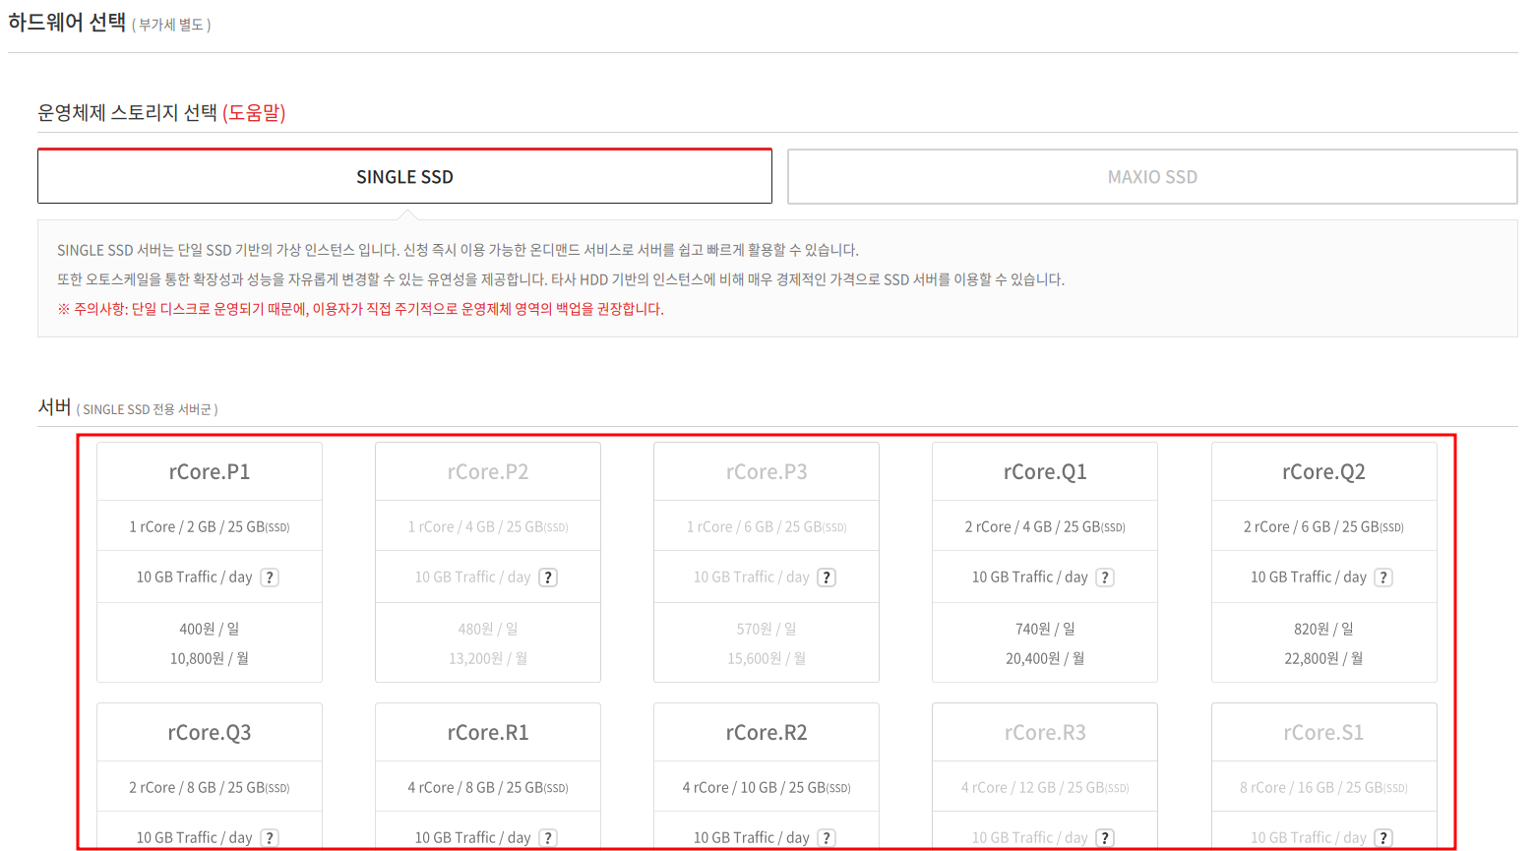Click the traffic help icon for rCore.P3

[827, 577]
